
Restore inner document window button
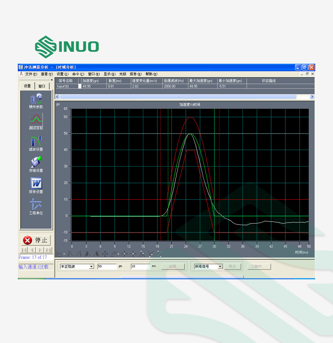click(307, 74)
